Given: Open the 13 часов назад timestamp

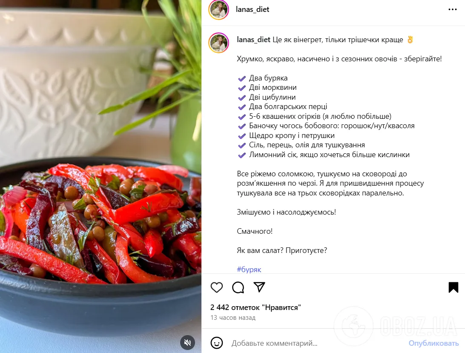Looking at the screenshot, I should [x=233, y=318].
